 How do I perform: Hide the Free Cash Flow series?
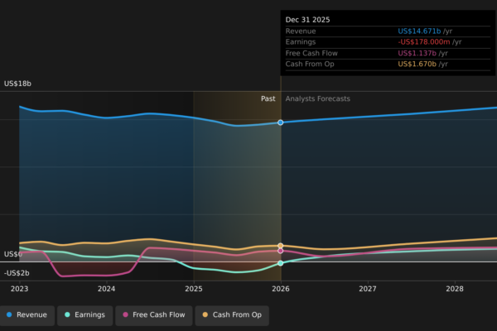coord(157,314)
